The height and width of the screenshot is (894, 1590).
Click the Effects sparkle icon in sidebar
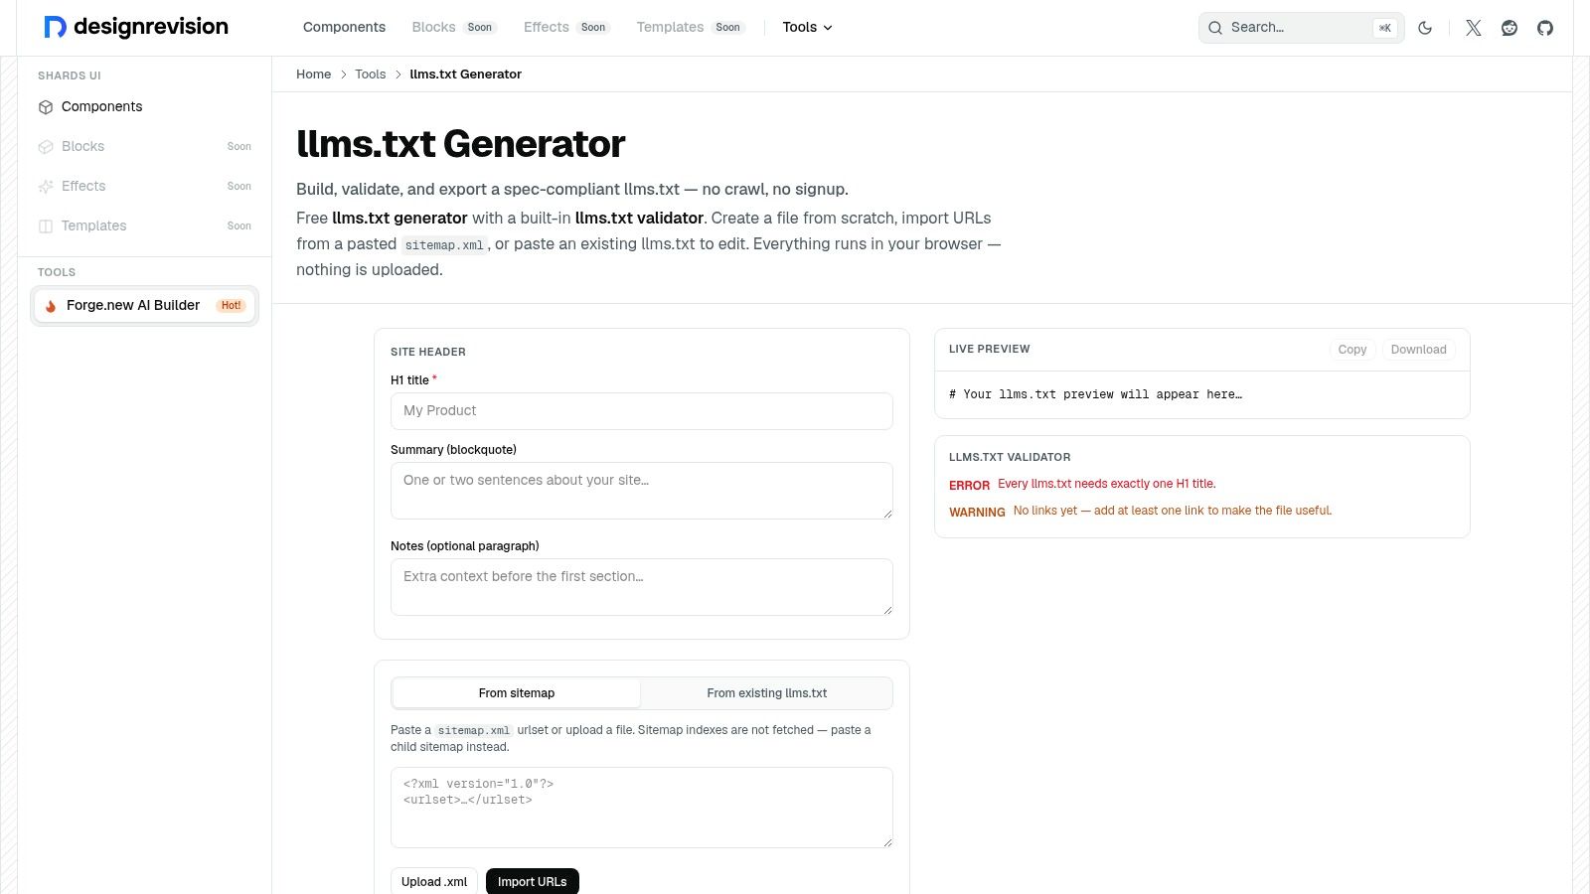click(46, 187)
